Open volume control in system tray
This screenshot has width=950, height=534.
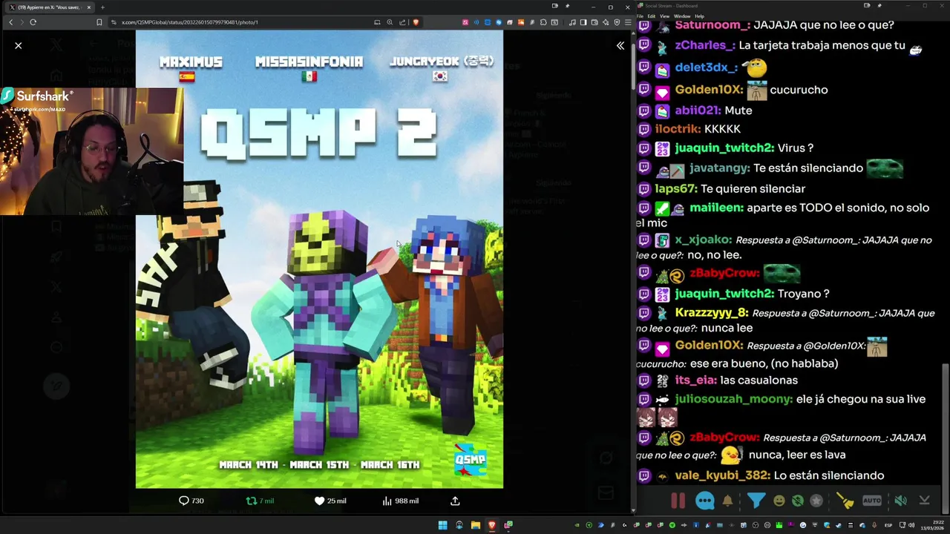coord(910,526)
